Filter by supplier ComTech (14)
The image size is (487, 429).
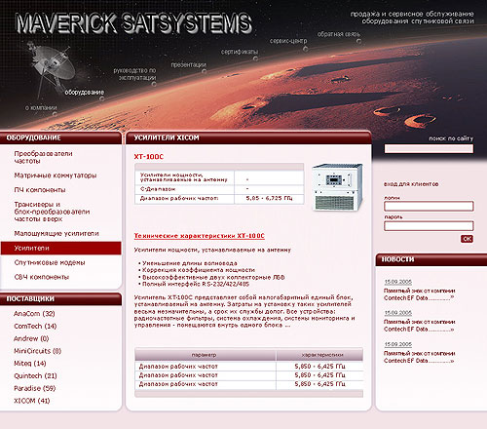pyautogui.click(x=35, y=326)
